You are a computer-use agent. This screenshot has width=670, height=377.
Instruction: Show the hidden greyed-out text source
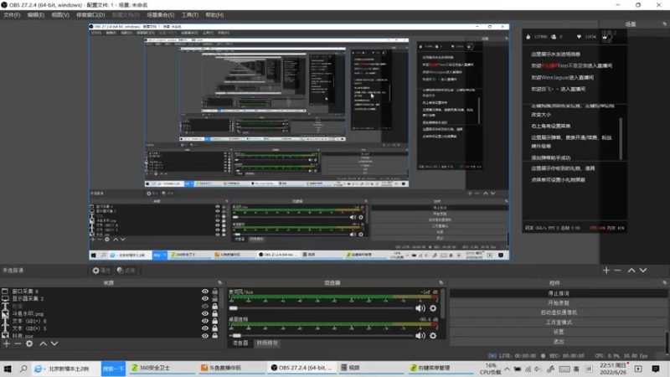[x=205, y=306]
